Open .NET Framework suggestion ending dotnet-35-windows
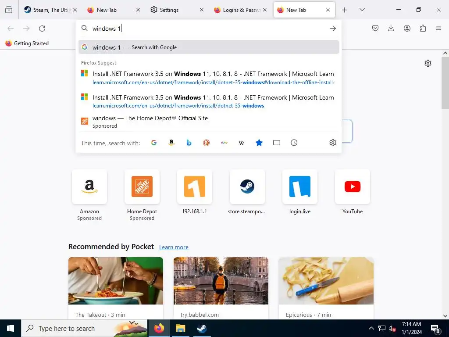The width and height of the screenshot is (449, 337). (208, 101)
